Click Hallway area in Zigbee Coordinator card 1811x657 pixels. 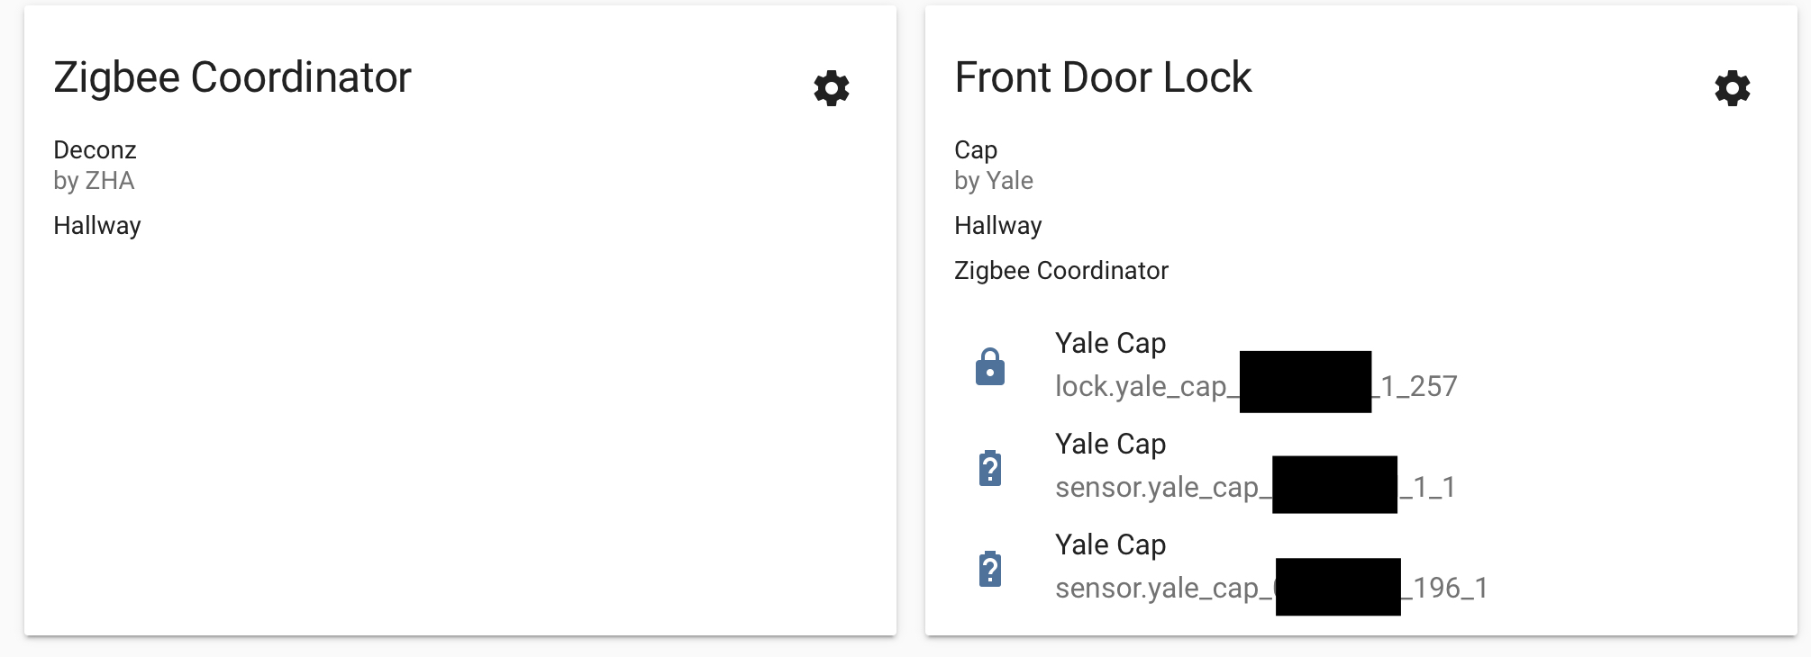tap(97, 225)
